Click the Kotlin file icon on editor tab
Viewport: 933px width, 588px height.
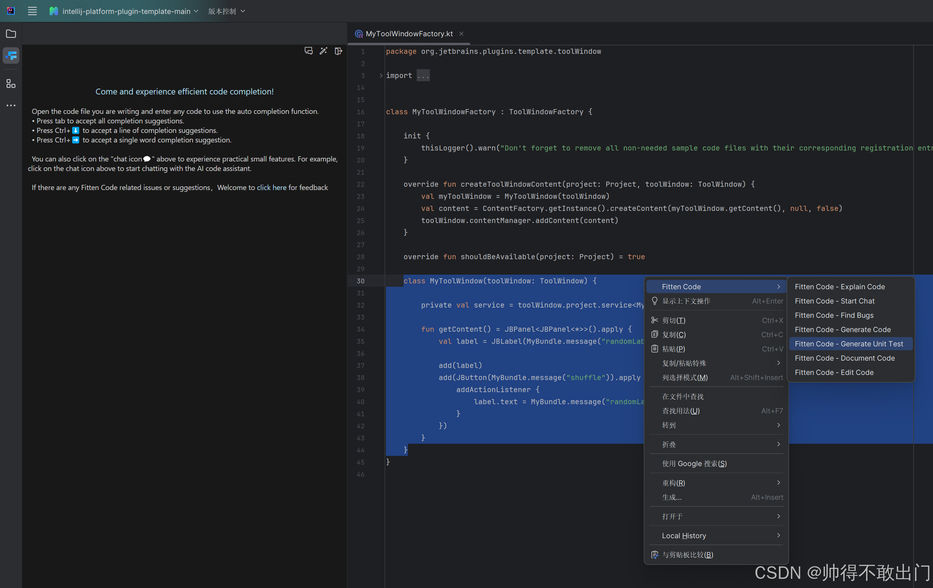pos(359,34)
